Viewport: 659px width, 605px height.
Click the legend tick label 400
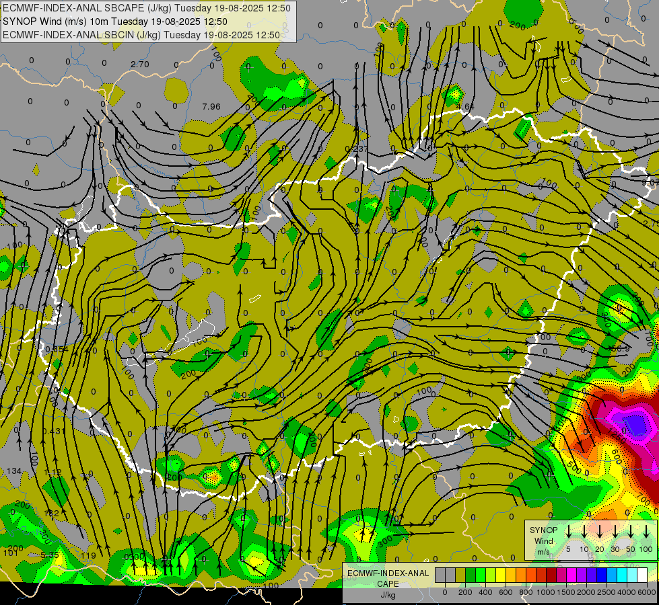tap(485, 592)
